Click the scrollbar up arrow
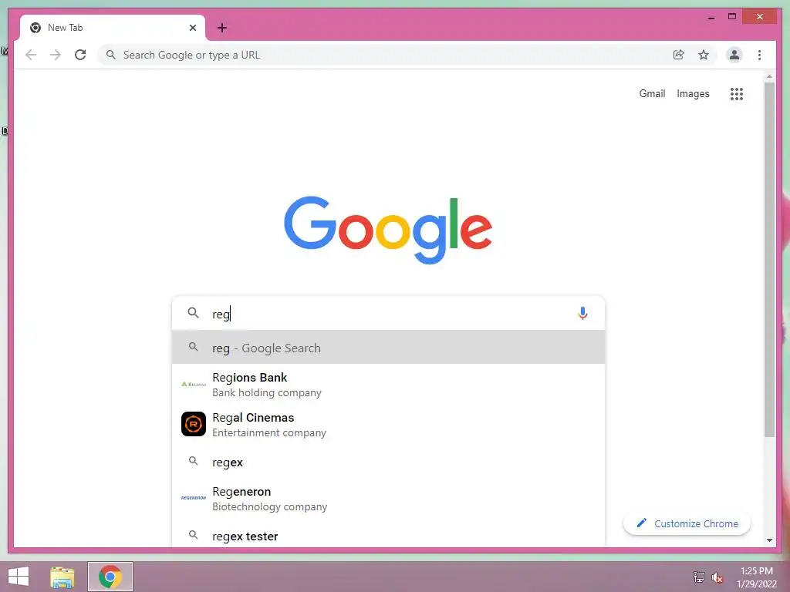Image resolution: width=790 pixels, height=592 pixels. tap(769, 76)
